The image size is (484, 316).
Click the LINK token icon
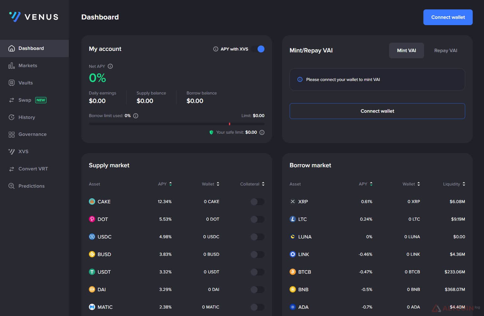point(293,254)
